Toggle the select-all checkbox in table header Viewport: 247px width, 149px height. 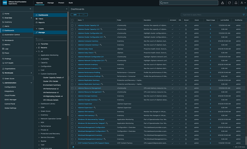click(72, 20)
